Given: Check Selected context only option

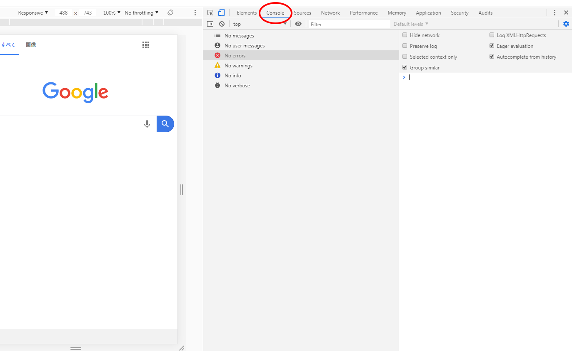Looking at the screenshot, I should coord(405,57).
